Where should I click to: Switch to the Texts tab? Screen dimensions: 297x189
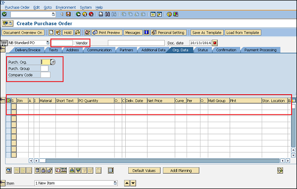coord(53,50)
